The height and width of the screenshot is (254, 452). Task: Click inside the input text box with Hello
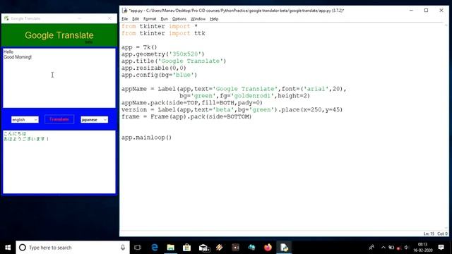click(59, 78)
